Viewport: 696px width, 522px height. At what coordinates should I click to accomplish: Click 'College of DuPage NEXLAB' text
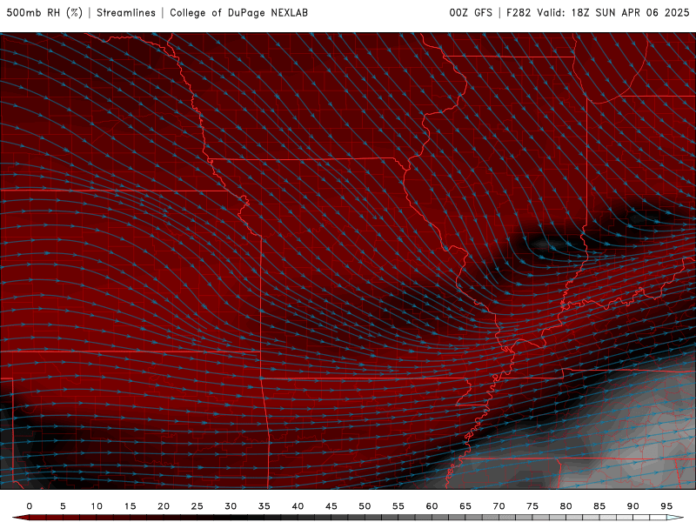(238, 13)
